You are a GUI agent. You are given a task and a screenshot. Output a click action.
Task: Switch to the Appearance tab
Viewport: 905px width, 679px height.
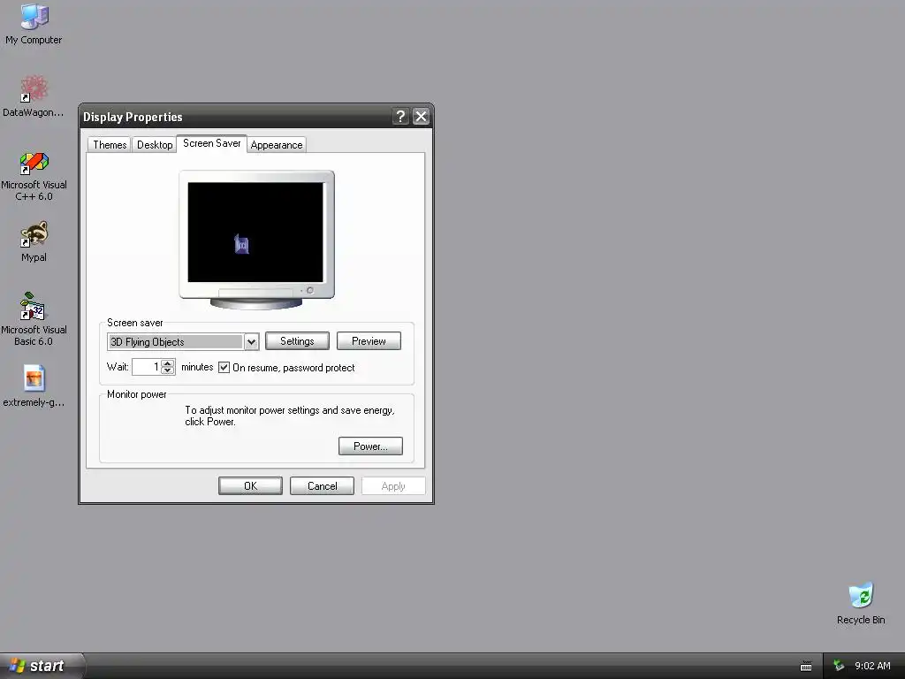(x=277, y=145)
